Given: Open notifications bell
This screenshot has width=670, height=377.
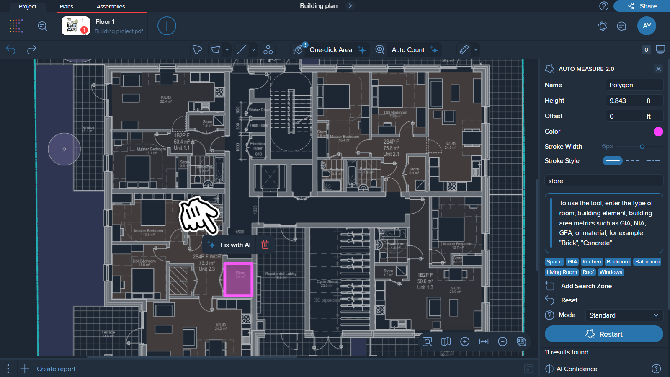Looking at the screenshot, I should click(603, 26).
